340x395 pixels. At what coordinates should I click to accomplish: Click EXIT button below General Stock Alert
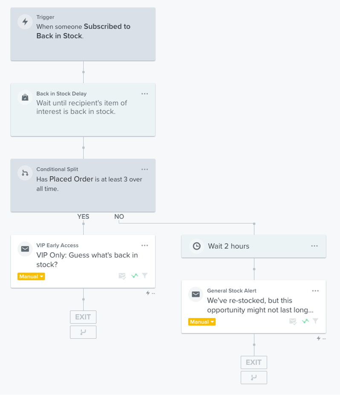[254, 363]
